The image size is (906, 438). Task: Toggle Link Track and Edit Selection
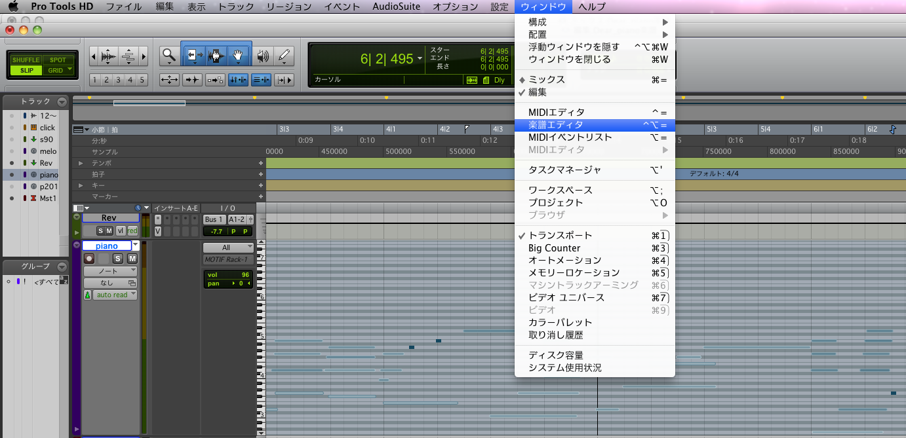[x=261, y=80]
